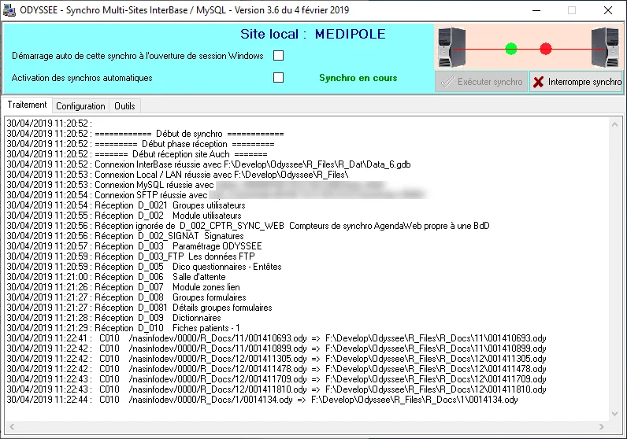627x439 pixels.
Task: Toggle activation of automatic synchros checkbox
Action: 278,78
